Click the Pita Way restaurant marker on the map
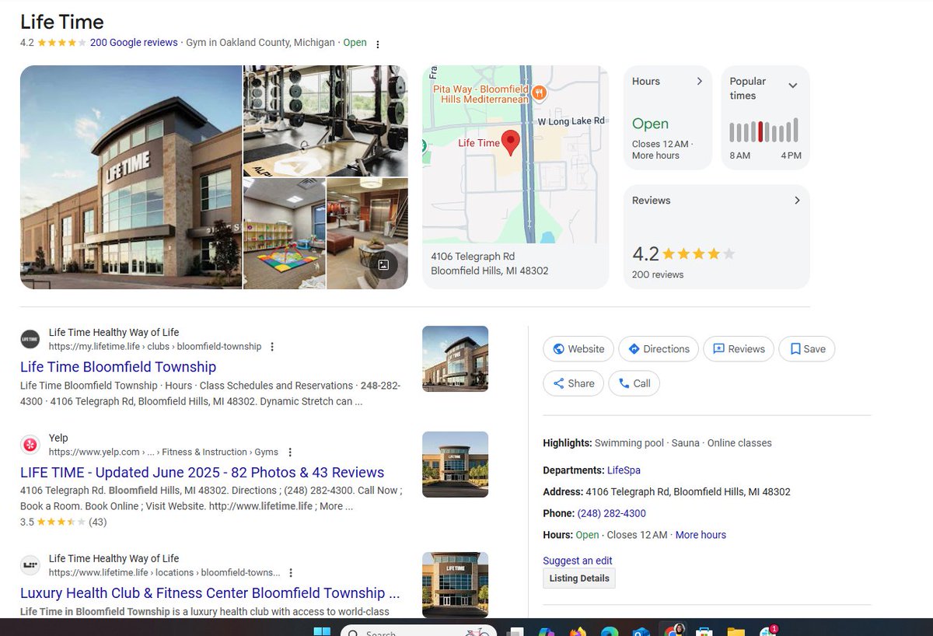 click(x=539, y=94)
